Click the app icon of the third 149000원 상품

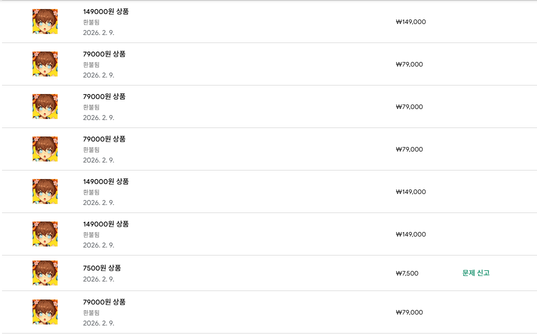click(x=45, y=234)
